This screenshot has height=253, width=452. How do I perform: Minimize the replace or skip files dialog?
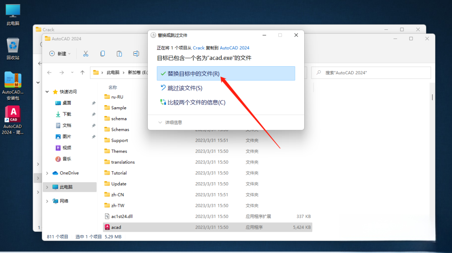[x=265, y=35]
